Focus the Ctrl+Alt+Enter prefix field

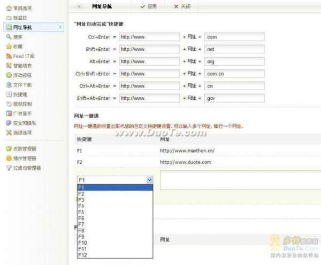pos(149,86)
